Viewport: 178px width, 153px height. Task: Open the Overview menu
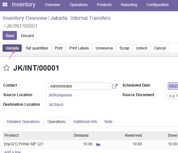click(52, 5)
